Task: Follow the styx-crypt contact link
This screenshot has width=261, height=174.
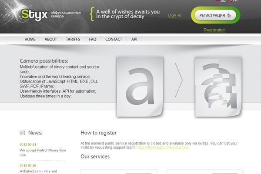Action: click(162, 147)
